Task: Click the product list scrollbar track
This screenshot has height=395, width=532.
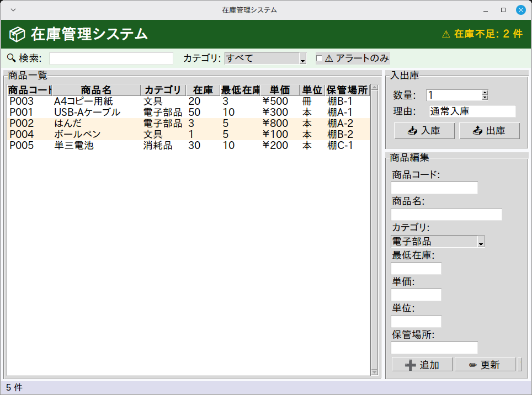Action: (x=375, y=230)
